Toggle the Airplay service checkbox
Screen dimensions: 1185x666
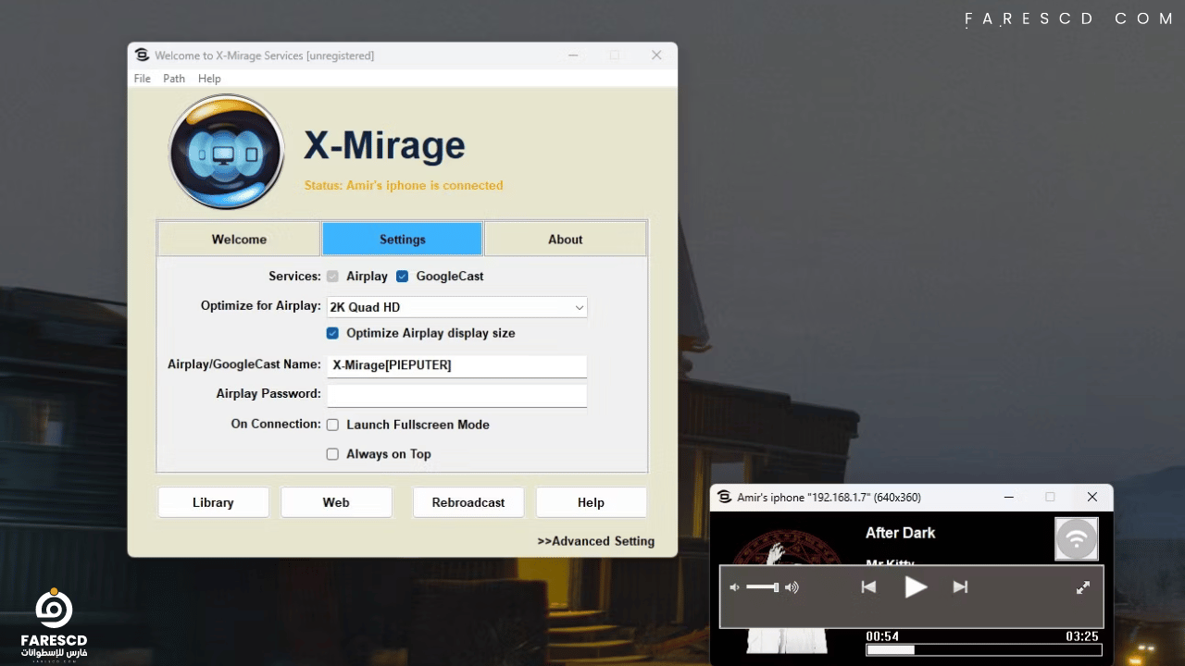tap(332, 276)
